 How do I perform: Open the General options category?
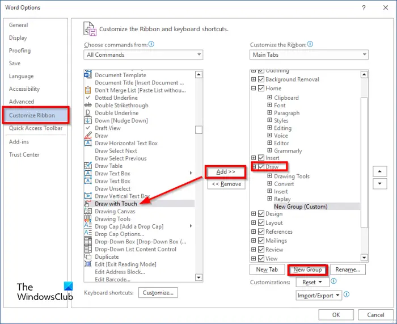pos(19,25)
